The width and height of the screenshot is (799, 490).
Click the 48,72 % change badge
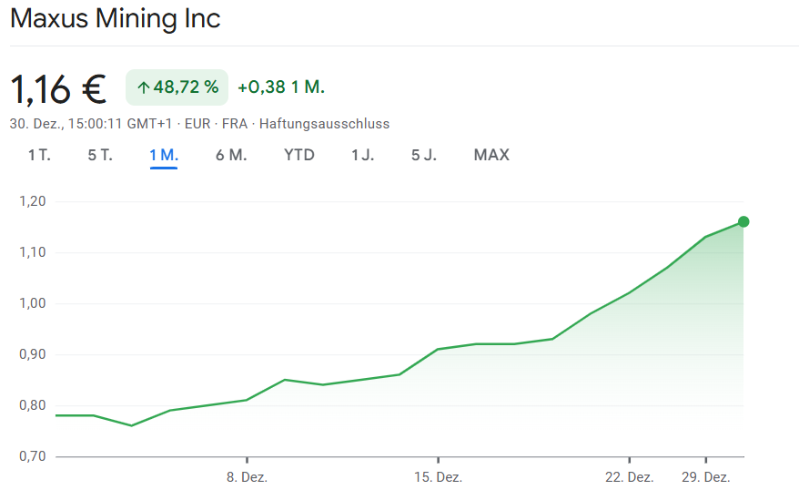(177, 87)
